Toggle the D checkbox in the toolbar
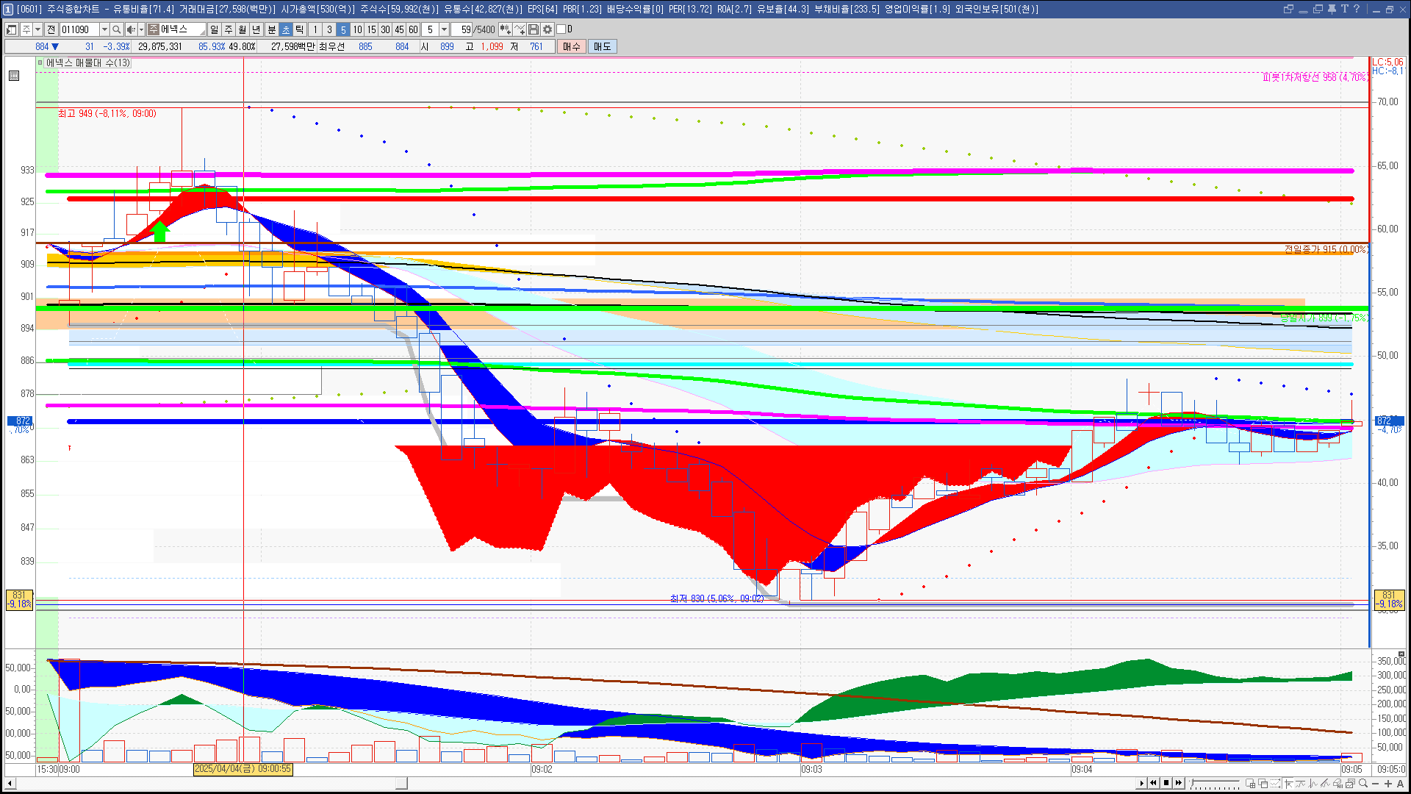Image resolution: width=1411 pixels, height=794 pixels. 561,29
